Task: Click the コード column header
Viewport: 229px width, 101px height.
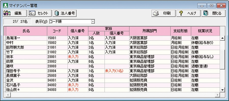Action: pos(57,31)
